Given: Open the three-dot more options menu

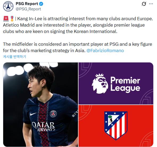Looking at the screenshot, I should (x=151, y=4).
